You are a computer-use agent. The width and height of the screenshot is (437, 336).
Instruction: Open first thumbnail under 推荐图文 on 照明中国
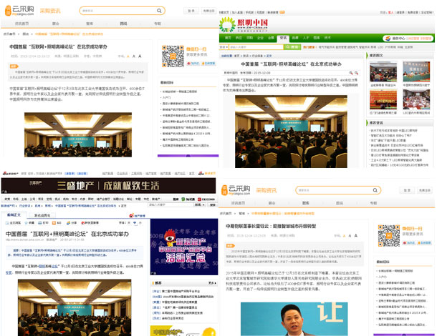(383, 71)
